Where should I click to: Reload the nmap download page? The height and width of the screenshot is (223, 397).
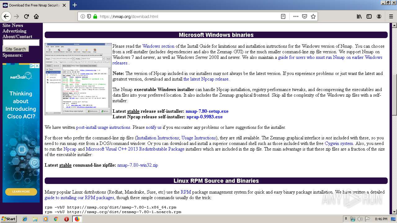pyautogui.click(x=26, y=16)
